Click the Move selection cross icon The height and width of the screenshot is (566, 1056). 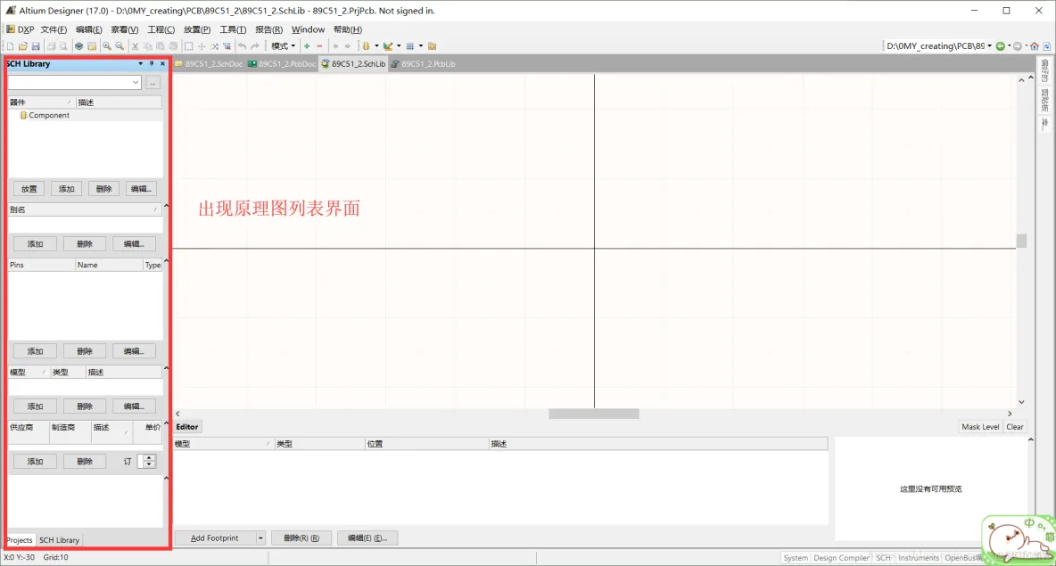click(x=202, y=46)
